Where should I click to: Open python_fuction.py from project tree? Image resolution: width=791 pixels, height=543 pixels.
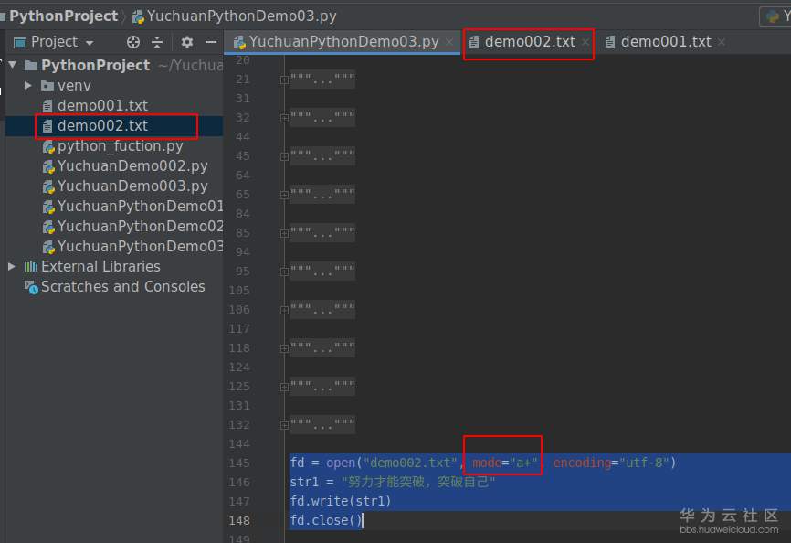tap(120, 146)
